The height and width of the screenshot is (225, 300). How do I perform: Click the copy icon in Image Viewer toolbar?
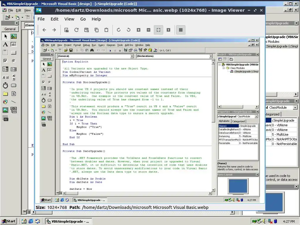96,30
